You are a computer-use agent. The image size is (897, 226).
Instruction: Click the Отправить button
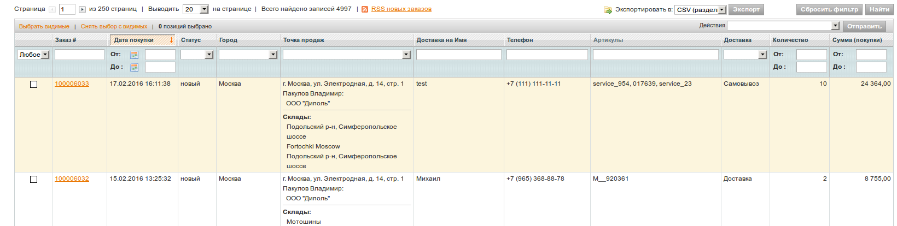pos(864,26)
